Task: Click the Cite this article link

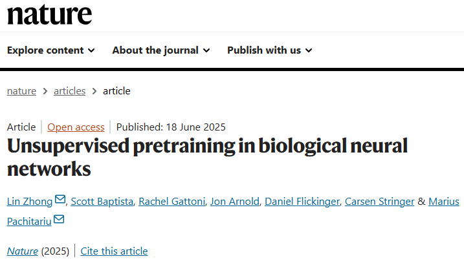Action: click(x=114, y=251)
